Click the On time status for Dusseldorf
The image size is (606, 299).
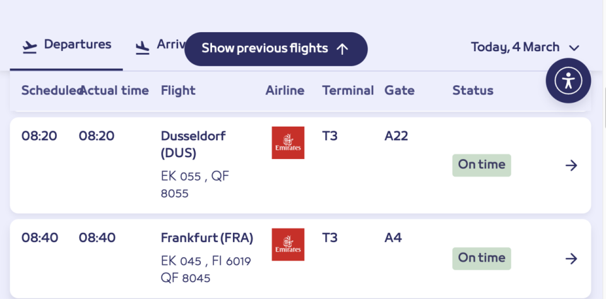(482, 165)
